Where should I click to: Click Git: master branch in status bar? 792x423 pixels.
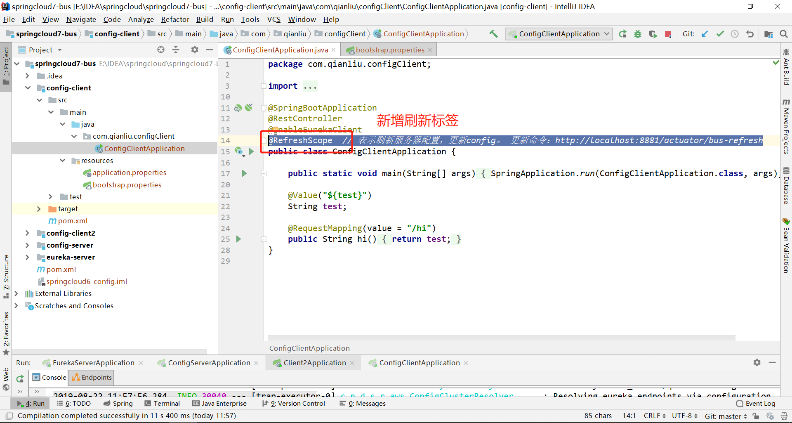(x=726, y=416)
